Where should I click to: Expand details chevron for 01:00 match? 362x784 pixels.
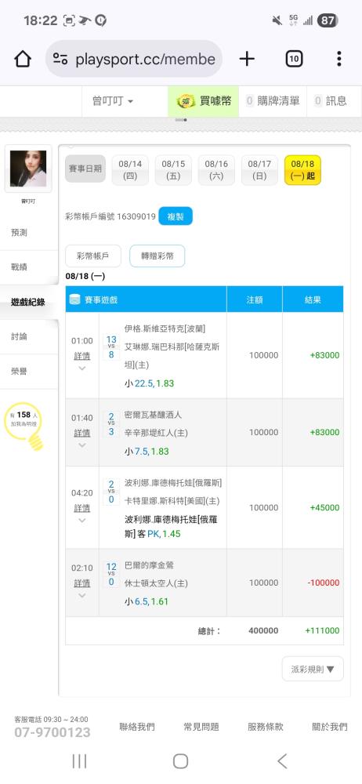click(x=82, y=368)
